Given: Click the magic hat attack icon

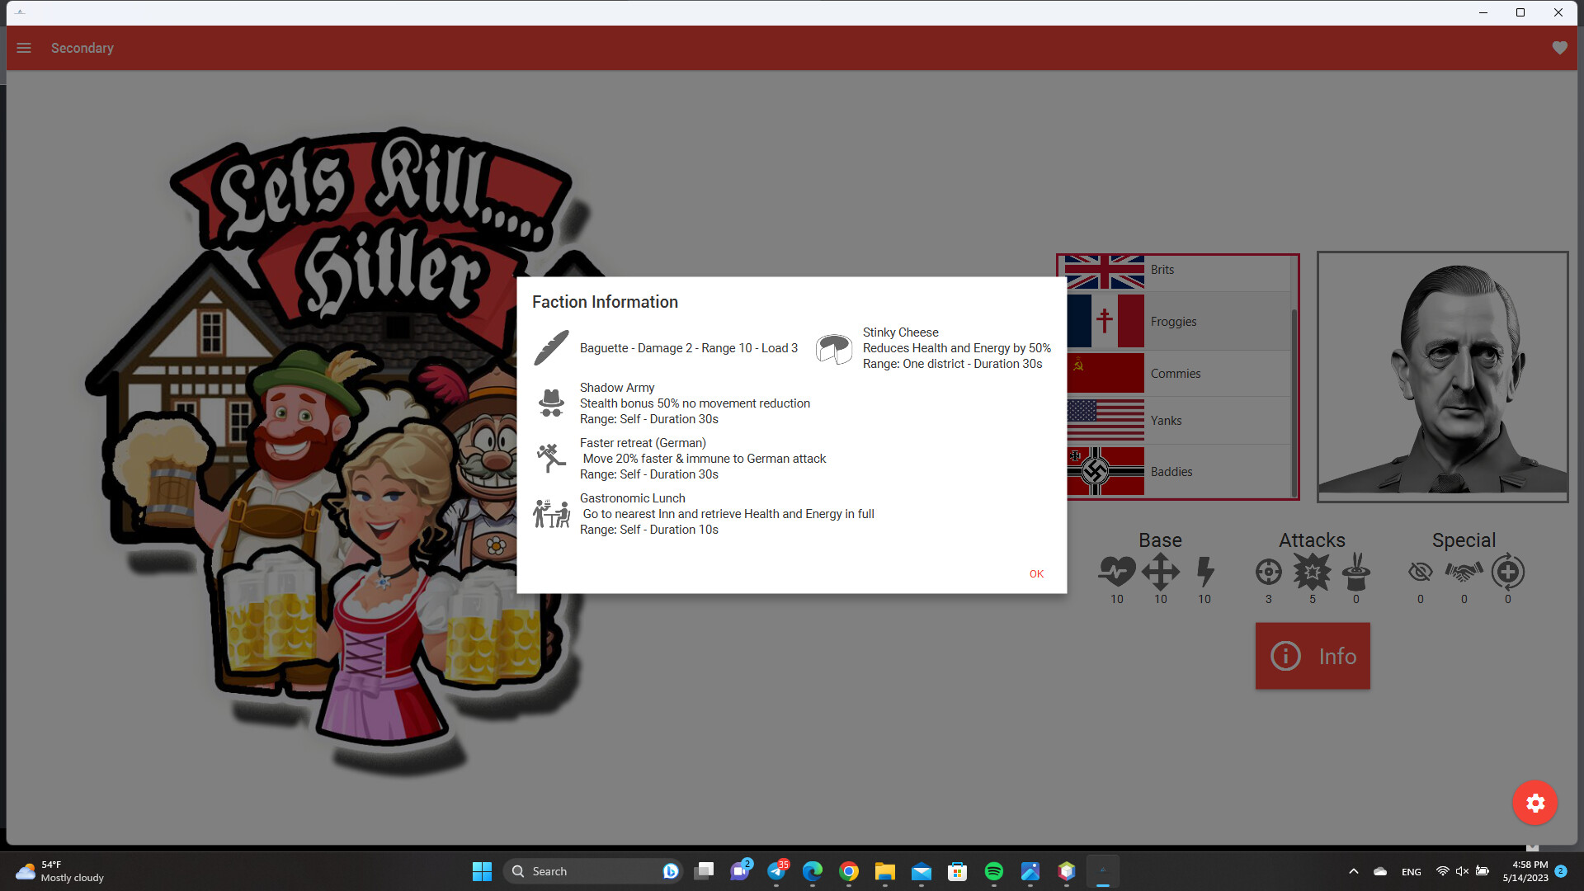Looking at the screenshot, I should point(1355,573).
